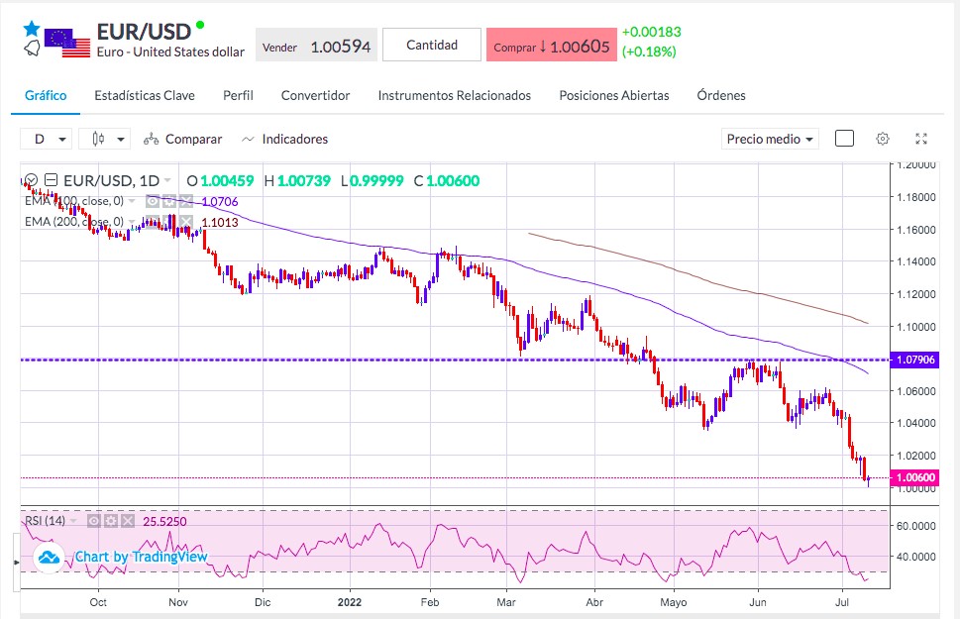Toggle fullscreen chart mode

(920, 139)
